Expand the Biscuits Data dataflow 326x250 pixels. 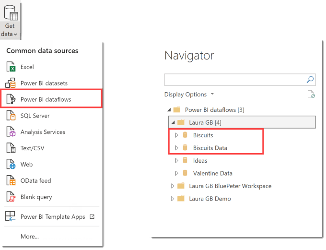[x=176, y=148]
